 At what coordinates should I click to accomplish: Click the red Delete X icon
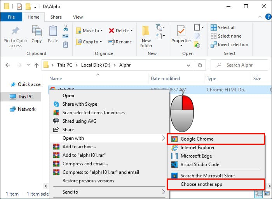(112, 31)
